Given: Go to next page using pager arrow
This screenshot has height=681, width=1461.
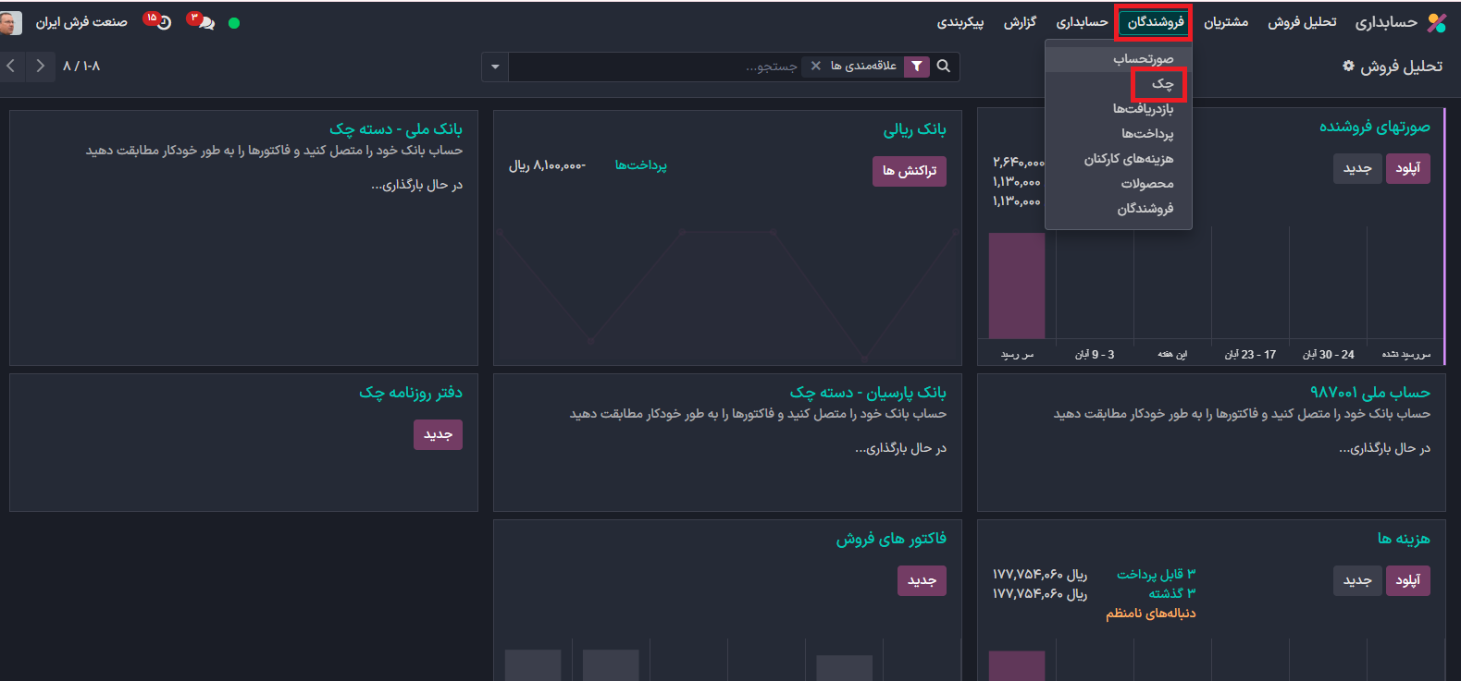Looking at the screenshot, I should point(40,66).
